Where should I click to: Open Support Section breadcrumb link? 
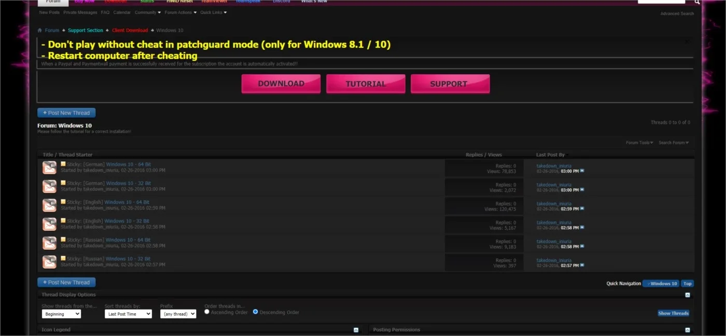[x=86, y=30]
